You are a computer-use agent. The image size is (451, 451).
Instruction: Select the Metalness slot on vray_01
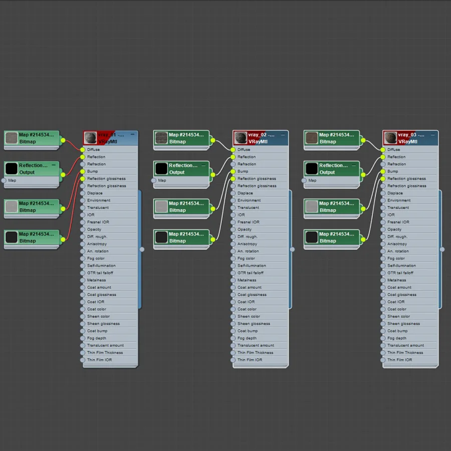click(x=110, y=280)
